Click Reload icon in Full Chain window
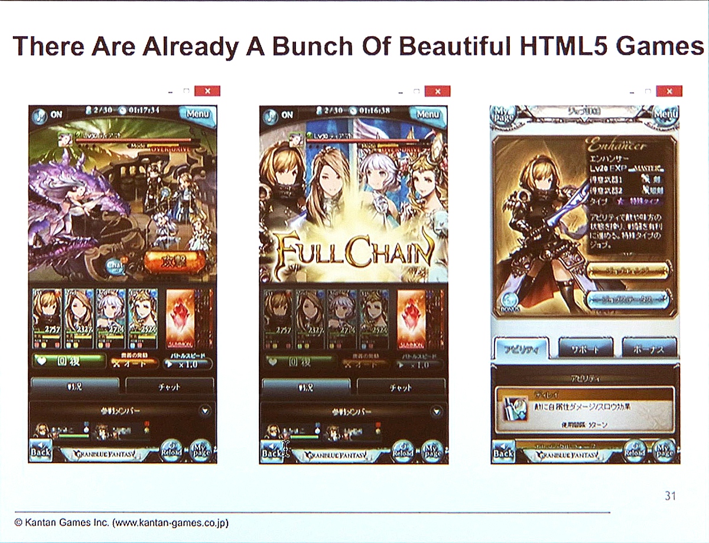The image size is (709, 543). click(402, 451)
